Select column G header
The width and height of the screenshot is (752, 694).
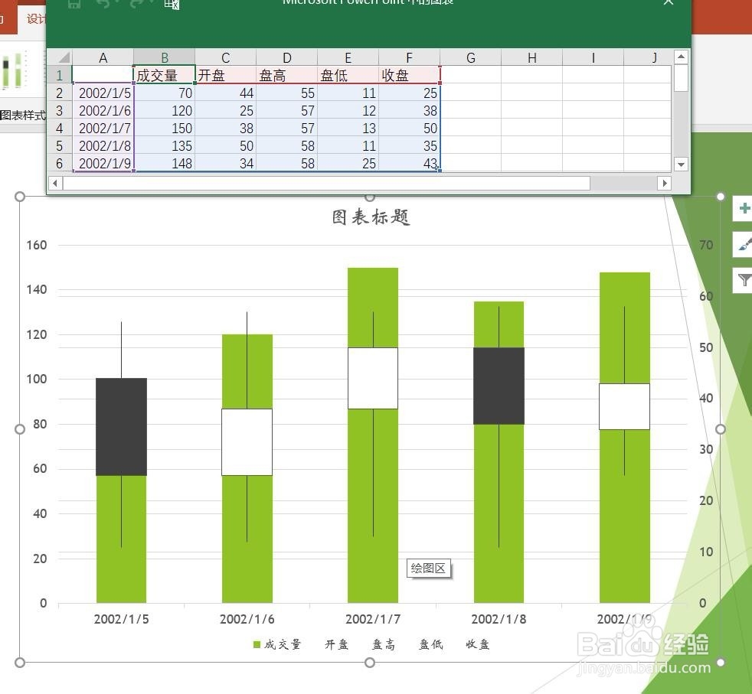coord(470,58)
